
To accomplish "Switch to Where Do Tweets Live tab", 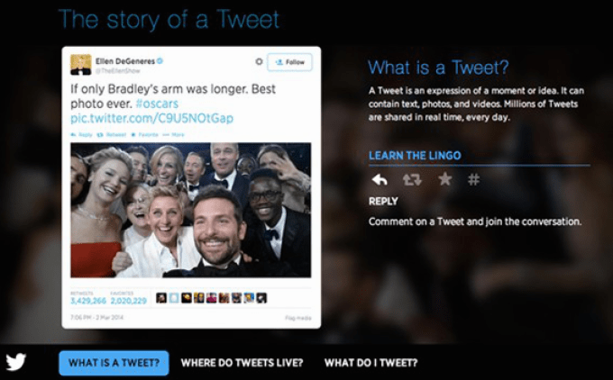I will point(242,363).
